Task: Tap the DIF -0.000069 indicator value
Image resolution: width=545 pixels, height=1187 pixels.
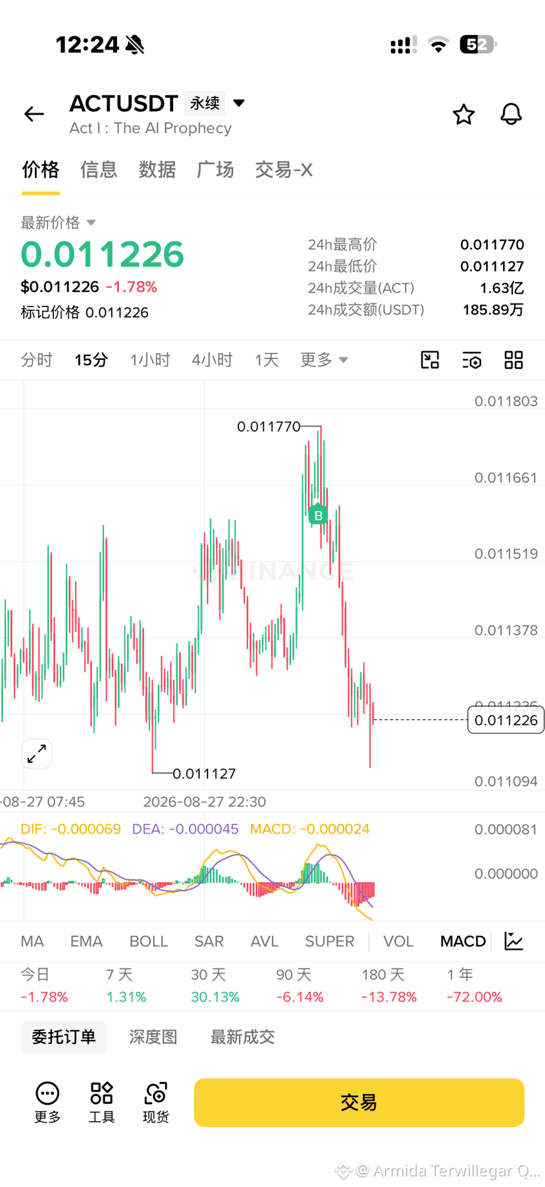Action: 70,829
